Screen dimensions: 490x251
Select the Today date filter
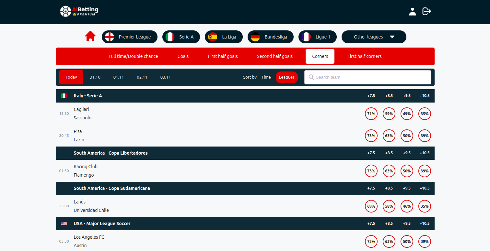pyautogui.click(x=71, y=77)
